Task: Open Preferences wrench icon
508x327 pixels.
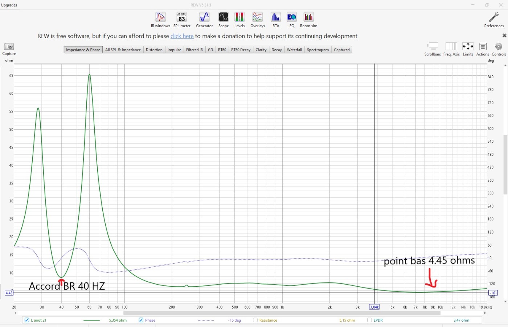Action: point(494,20)
